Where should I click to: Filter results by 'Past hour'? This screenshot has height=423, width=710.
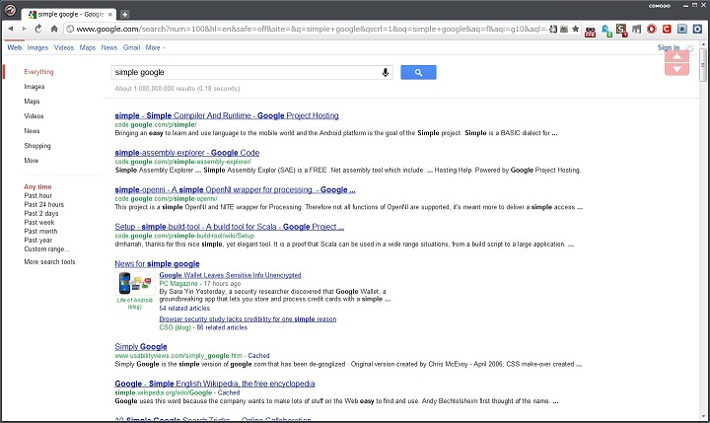tap(38, 195)
